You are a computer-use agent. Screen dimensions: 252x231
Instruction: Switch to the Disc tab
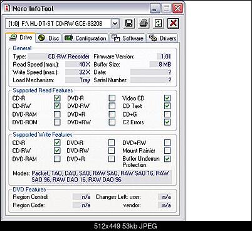coord(48,38)
